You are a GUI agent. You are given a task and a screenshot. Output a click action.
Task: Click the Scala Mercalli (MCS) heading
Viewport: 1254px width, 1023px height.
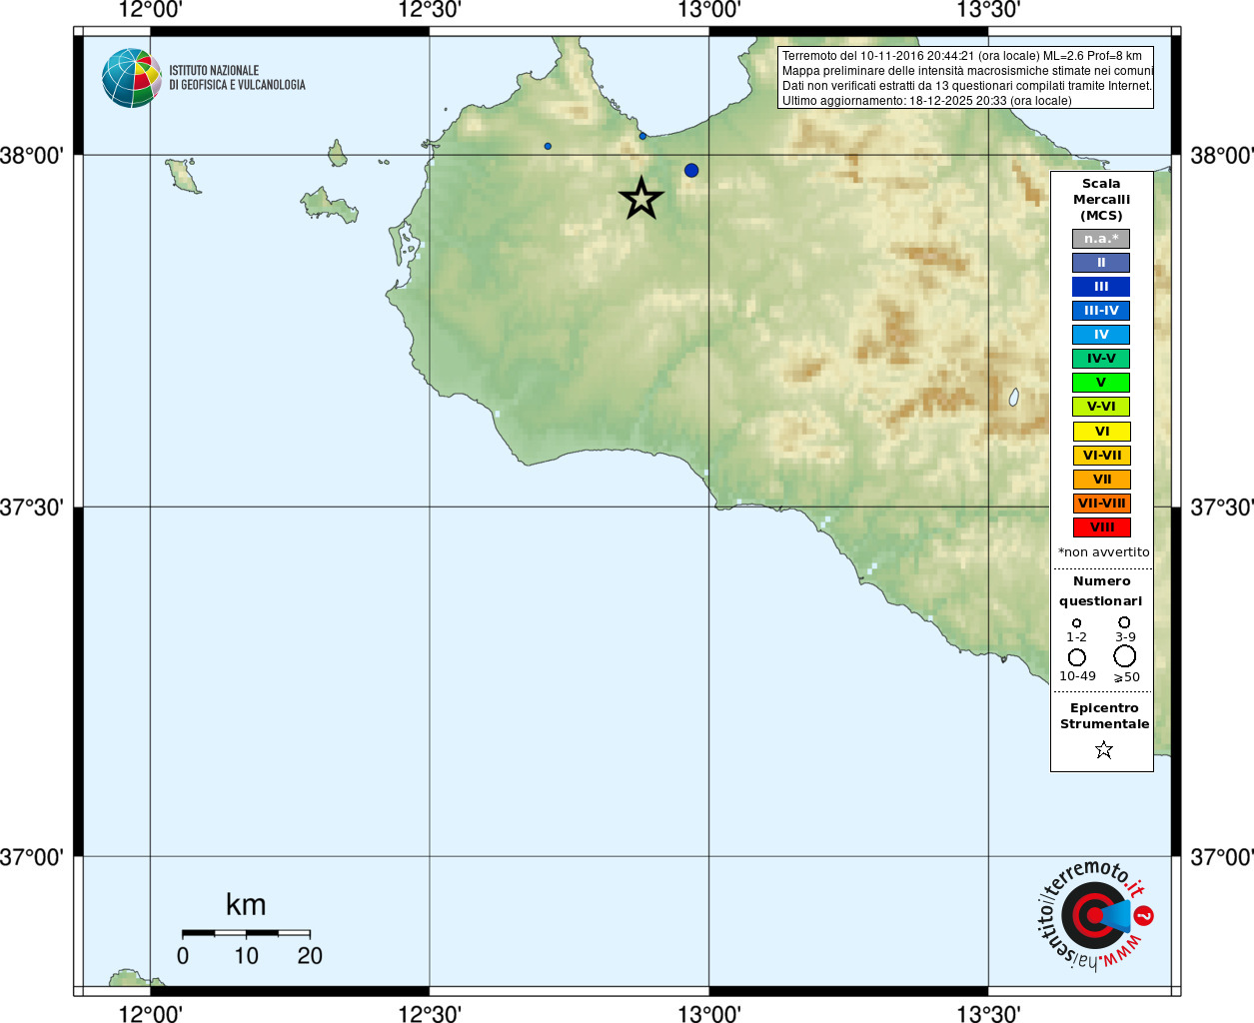pyautogui.click(x=1101, y=199)
